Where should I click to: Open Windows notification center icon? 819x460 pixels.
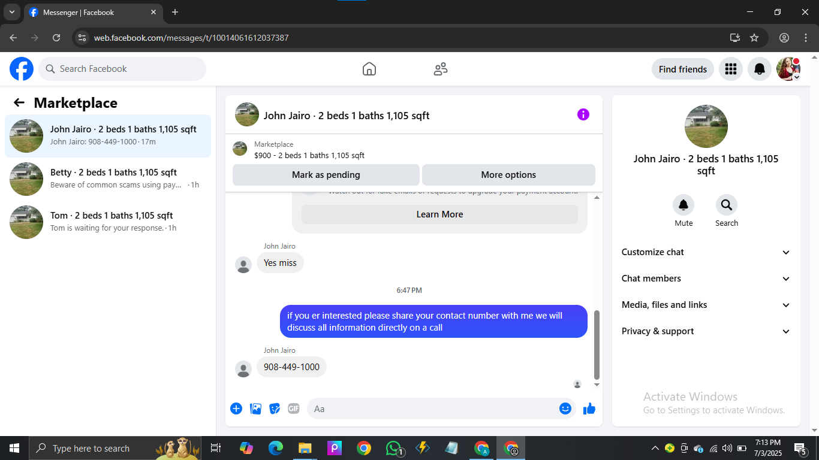pyautogui.click(x=800, y=448)
